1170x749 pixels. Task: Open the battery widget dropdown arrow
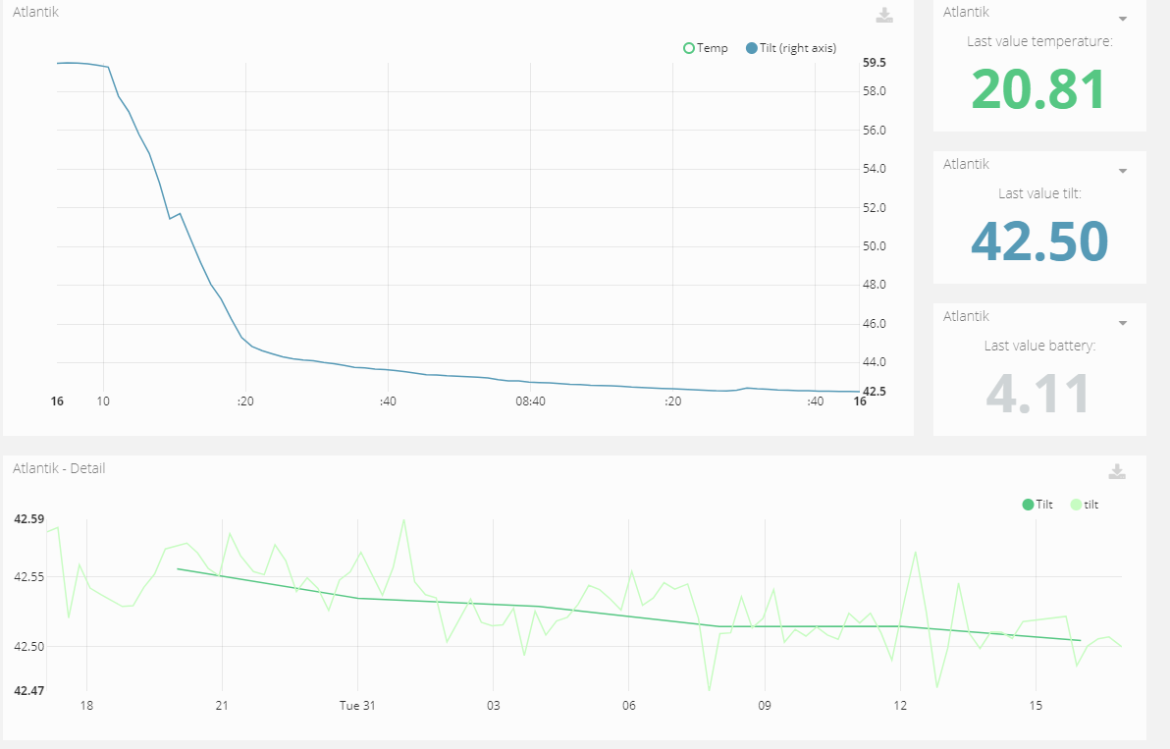point(1123,323)
